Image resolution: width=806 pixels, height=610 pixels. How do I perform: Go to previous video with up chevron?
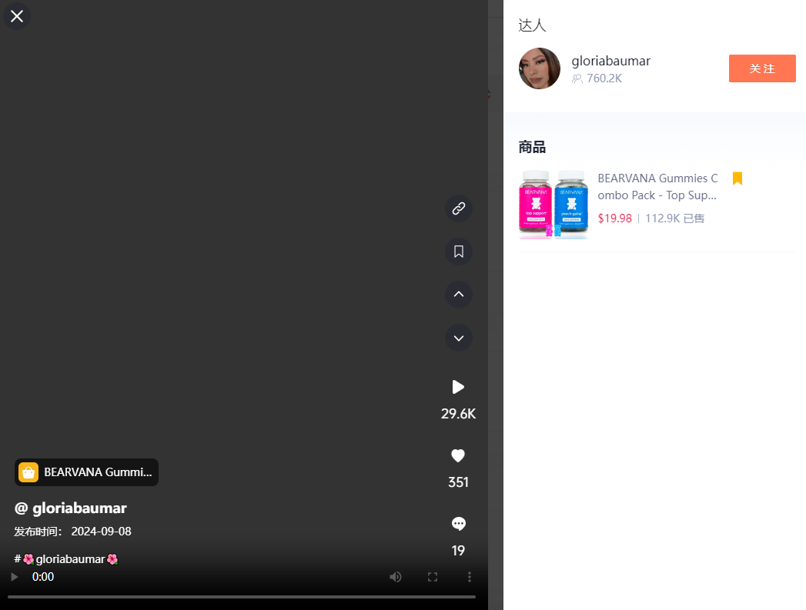click(x=459, y=295)
